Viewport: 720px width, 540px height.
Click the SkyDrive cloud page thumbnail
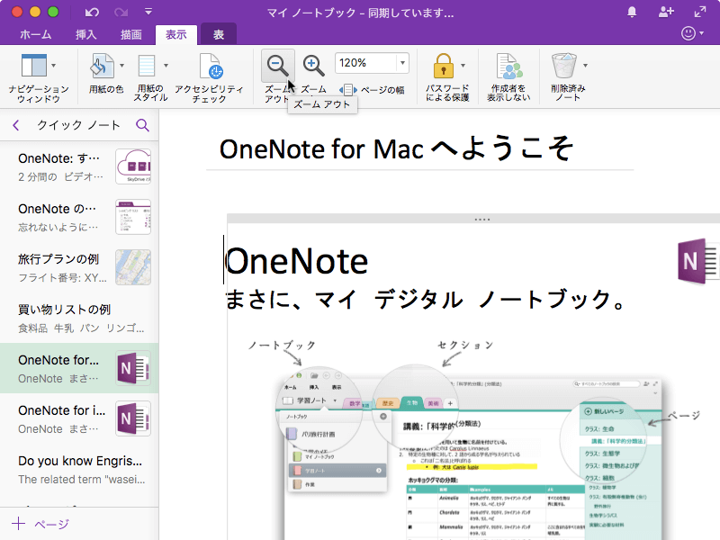click(x=133, y=166)
